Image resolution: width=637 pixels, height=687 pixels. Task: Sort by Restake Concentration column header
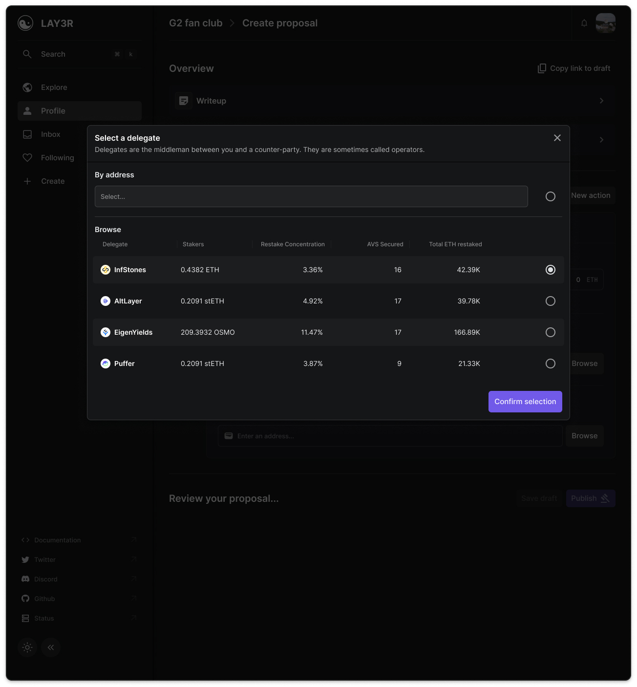coord(293,244)
